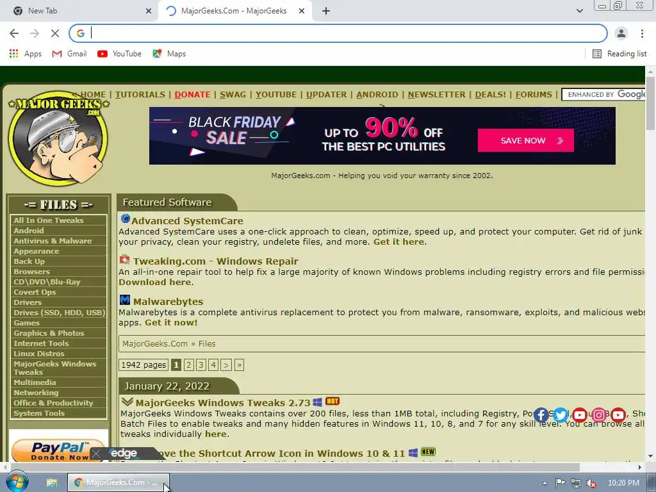656x492 pixels.
Task: Open the NEWSLETTER menu link
Action: 437,95
